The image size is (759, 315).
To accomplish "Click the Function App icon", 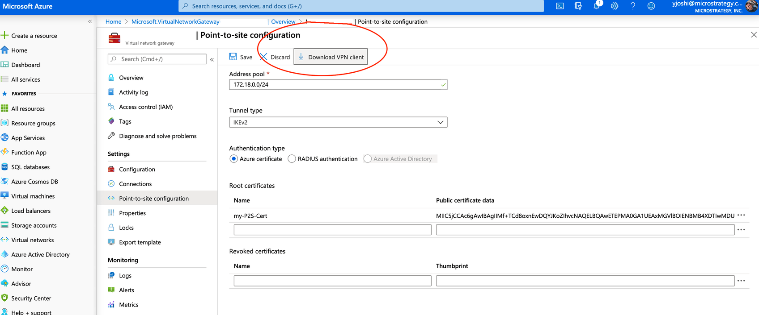I will 5,152.
